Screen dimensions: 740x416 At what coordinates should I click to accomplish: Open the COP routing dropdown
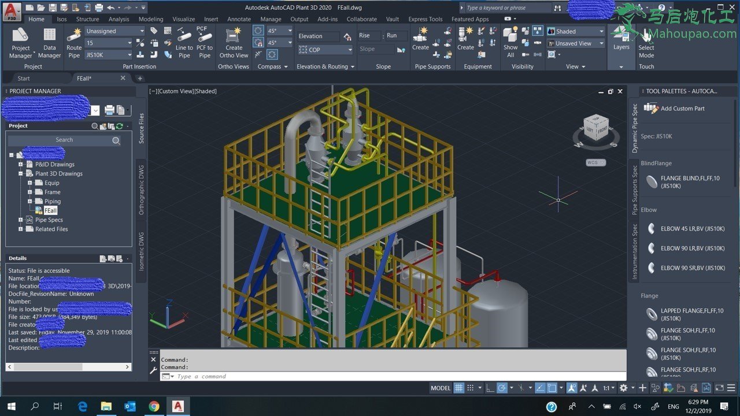[x=325, y=50]
